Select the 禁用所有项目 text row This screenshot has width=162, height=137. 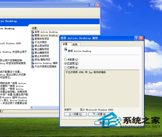(x=42, y=39)
